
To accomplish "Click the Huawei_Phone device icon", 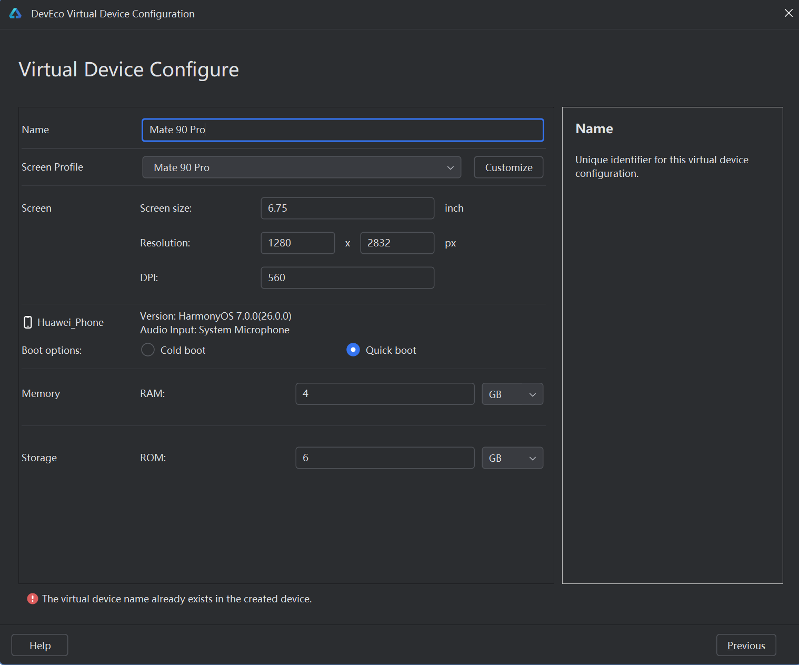I will (28, 322).
